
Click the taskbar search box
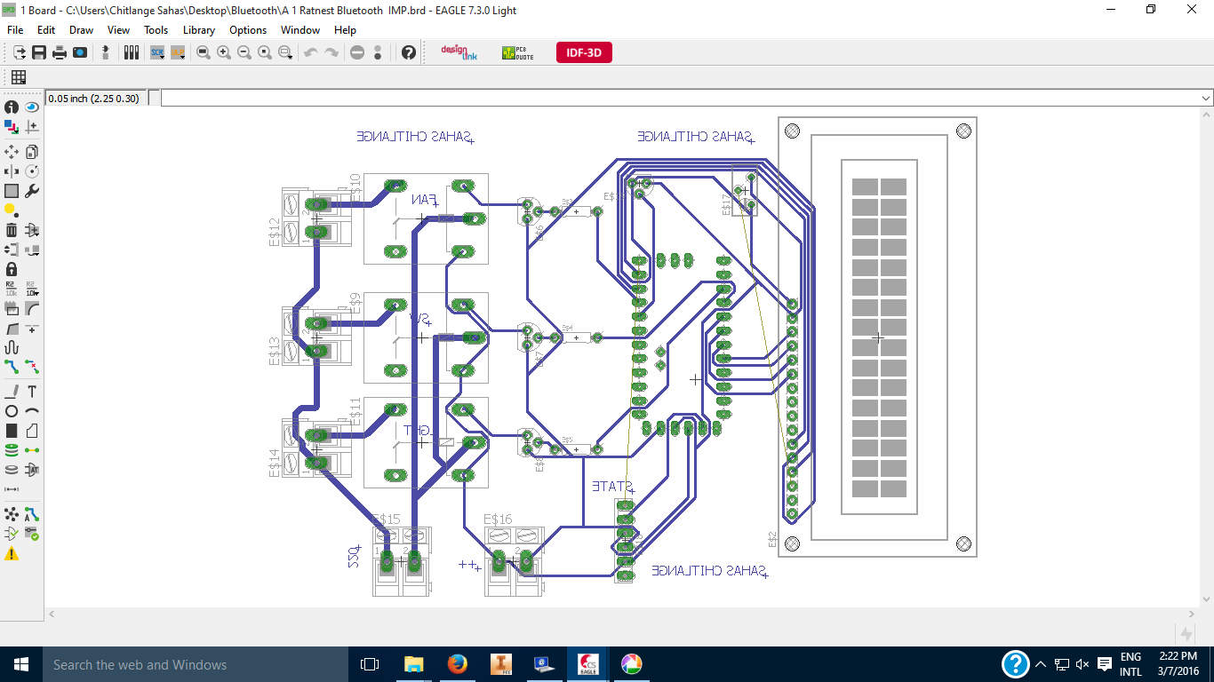(x=196, y=664)
